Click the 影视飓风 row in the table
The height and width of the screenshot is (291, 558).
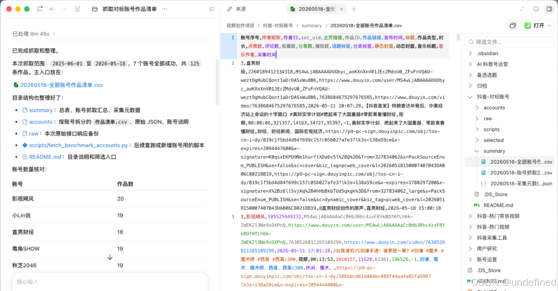110,199
